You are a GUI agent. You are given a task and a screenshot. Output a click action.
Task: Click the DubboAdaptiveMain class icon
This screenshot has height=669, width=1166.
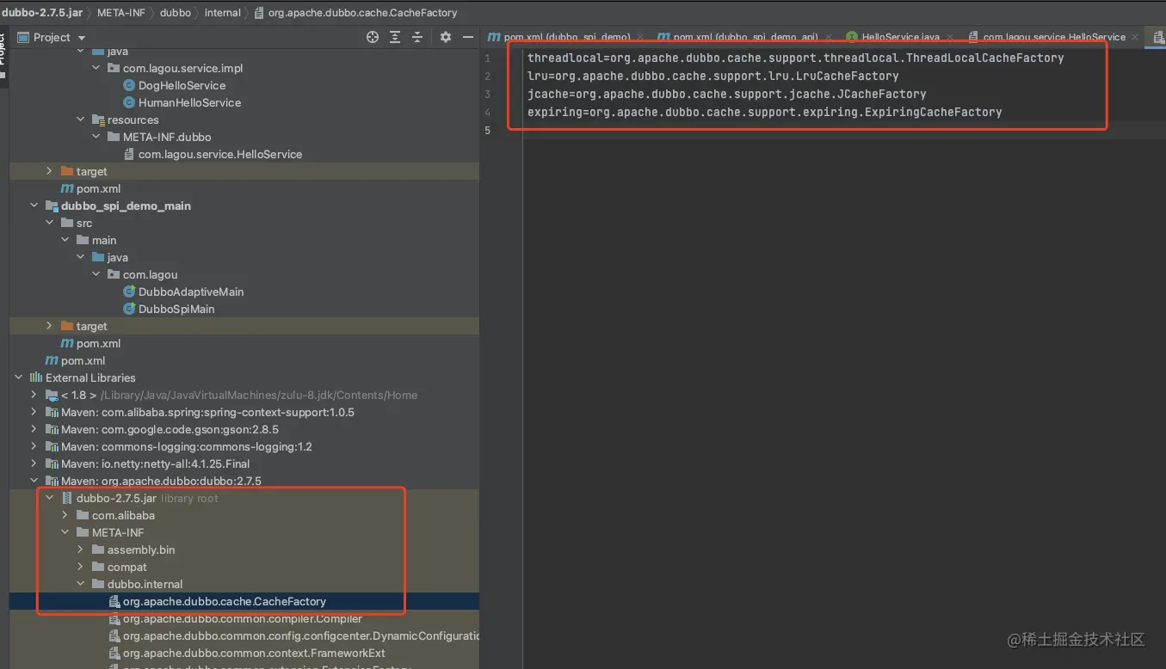coord(130,292)
